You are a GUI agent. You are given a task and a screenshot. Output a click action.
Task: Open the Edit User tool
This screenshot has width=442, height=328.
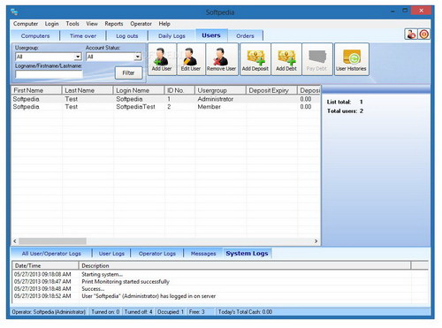tap(191, 59)
